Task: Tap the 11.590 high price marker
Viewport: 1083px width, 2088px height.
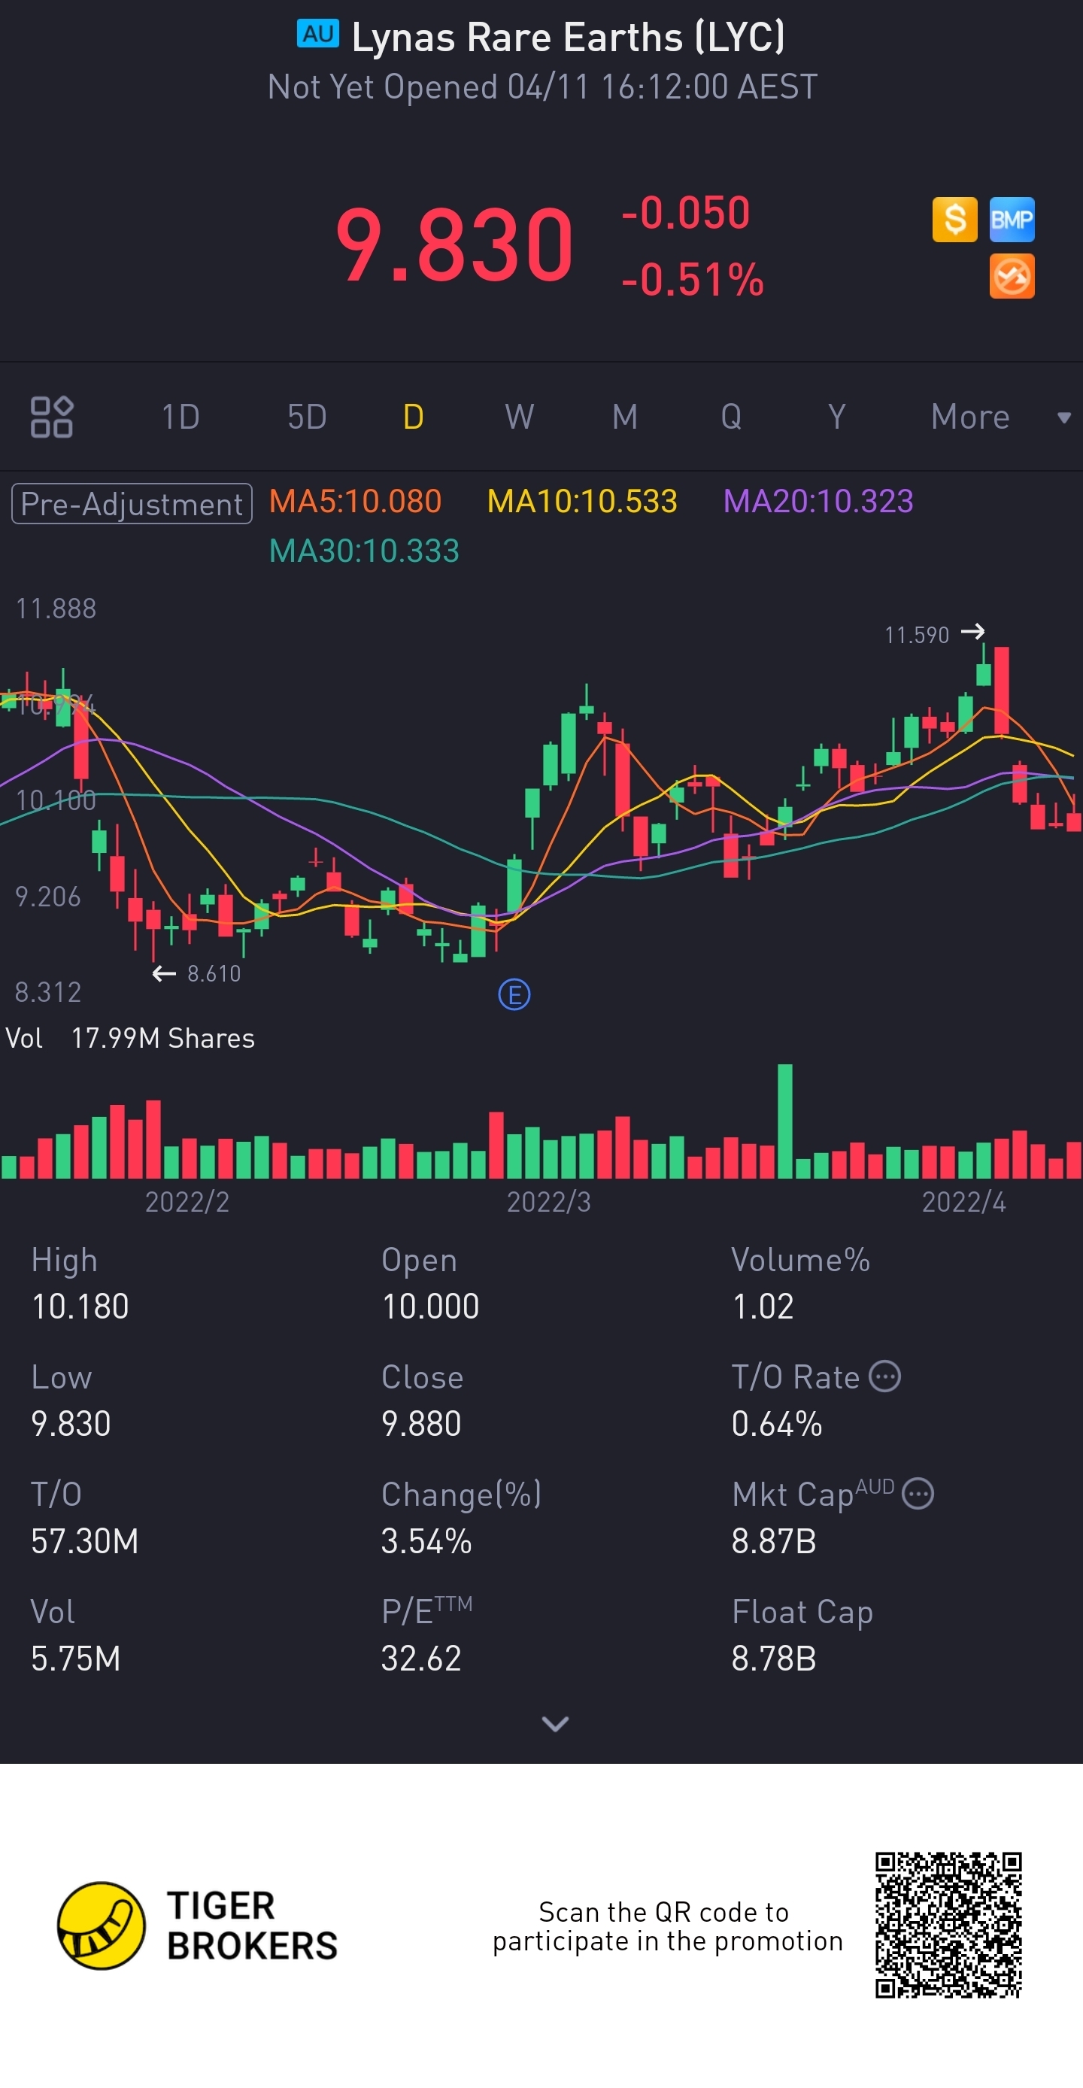Action: pyautogui.click(x=934, y=633)
